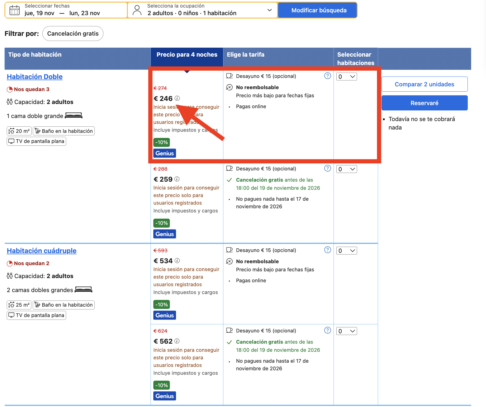Open room quantity dropdown for € 534 rate
This screenshot has width=486, height=407.
347,251
